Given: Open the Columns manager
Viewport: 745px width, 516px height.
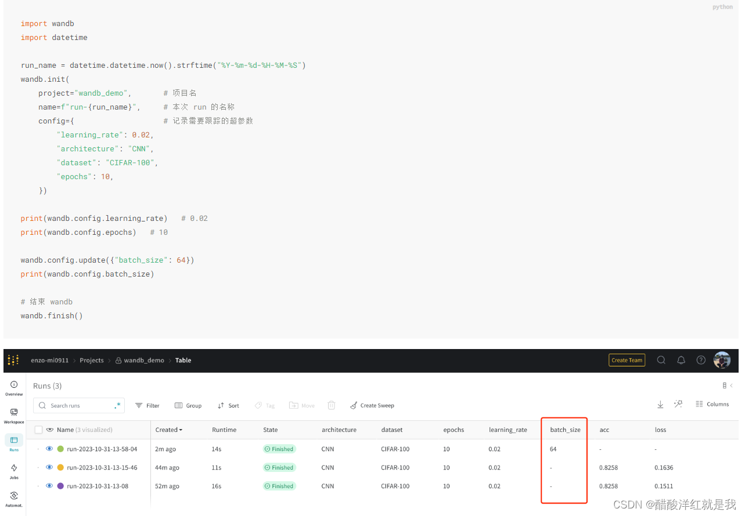Looking at the screenshot, I should (x=712, y=404).
